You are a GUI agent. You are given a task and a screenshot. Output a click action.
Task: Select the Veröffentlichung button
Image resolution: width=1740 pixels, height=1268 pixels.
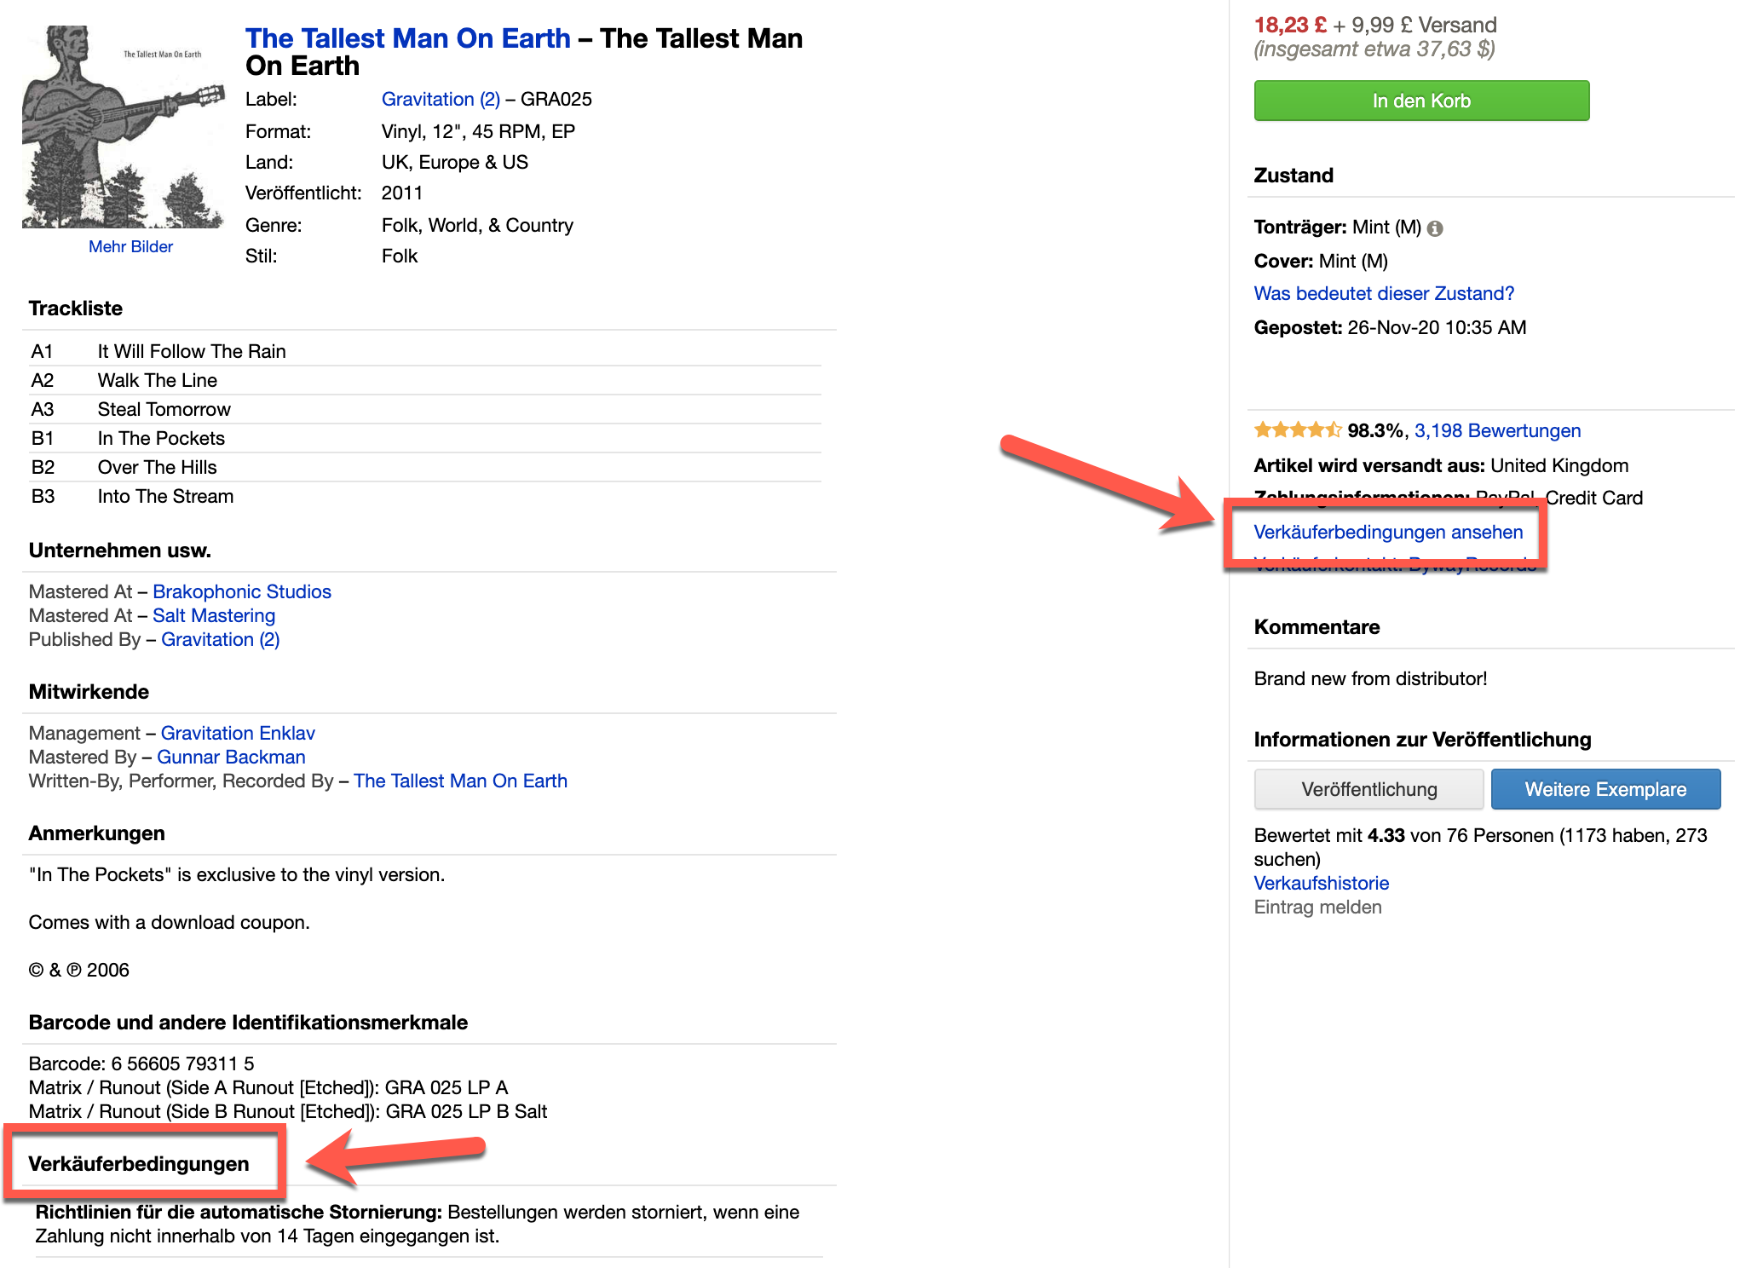coord(1368,789)
